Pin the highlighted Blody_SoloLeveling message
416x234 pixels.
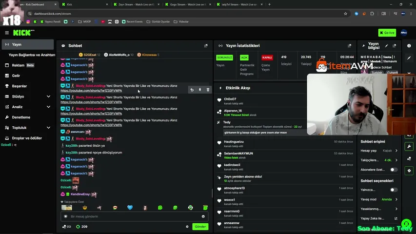tap(200, 90)
